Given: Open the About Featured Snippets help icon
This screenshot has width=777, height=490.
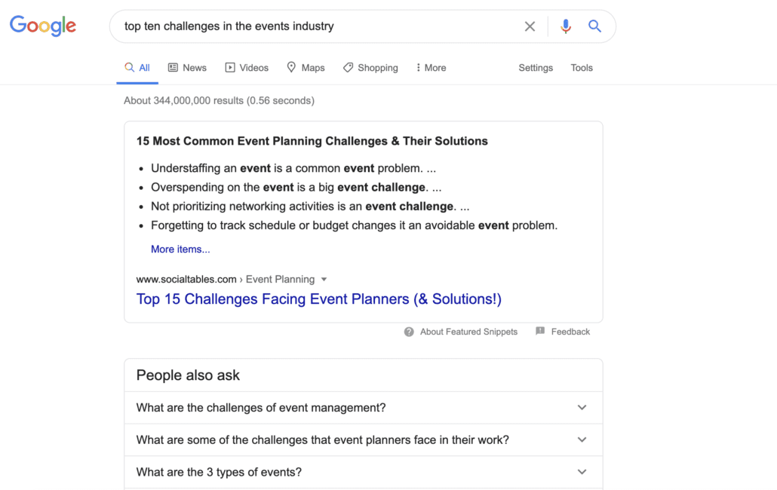Looking at the screenshot, I should [409, 332].
